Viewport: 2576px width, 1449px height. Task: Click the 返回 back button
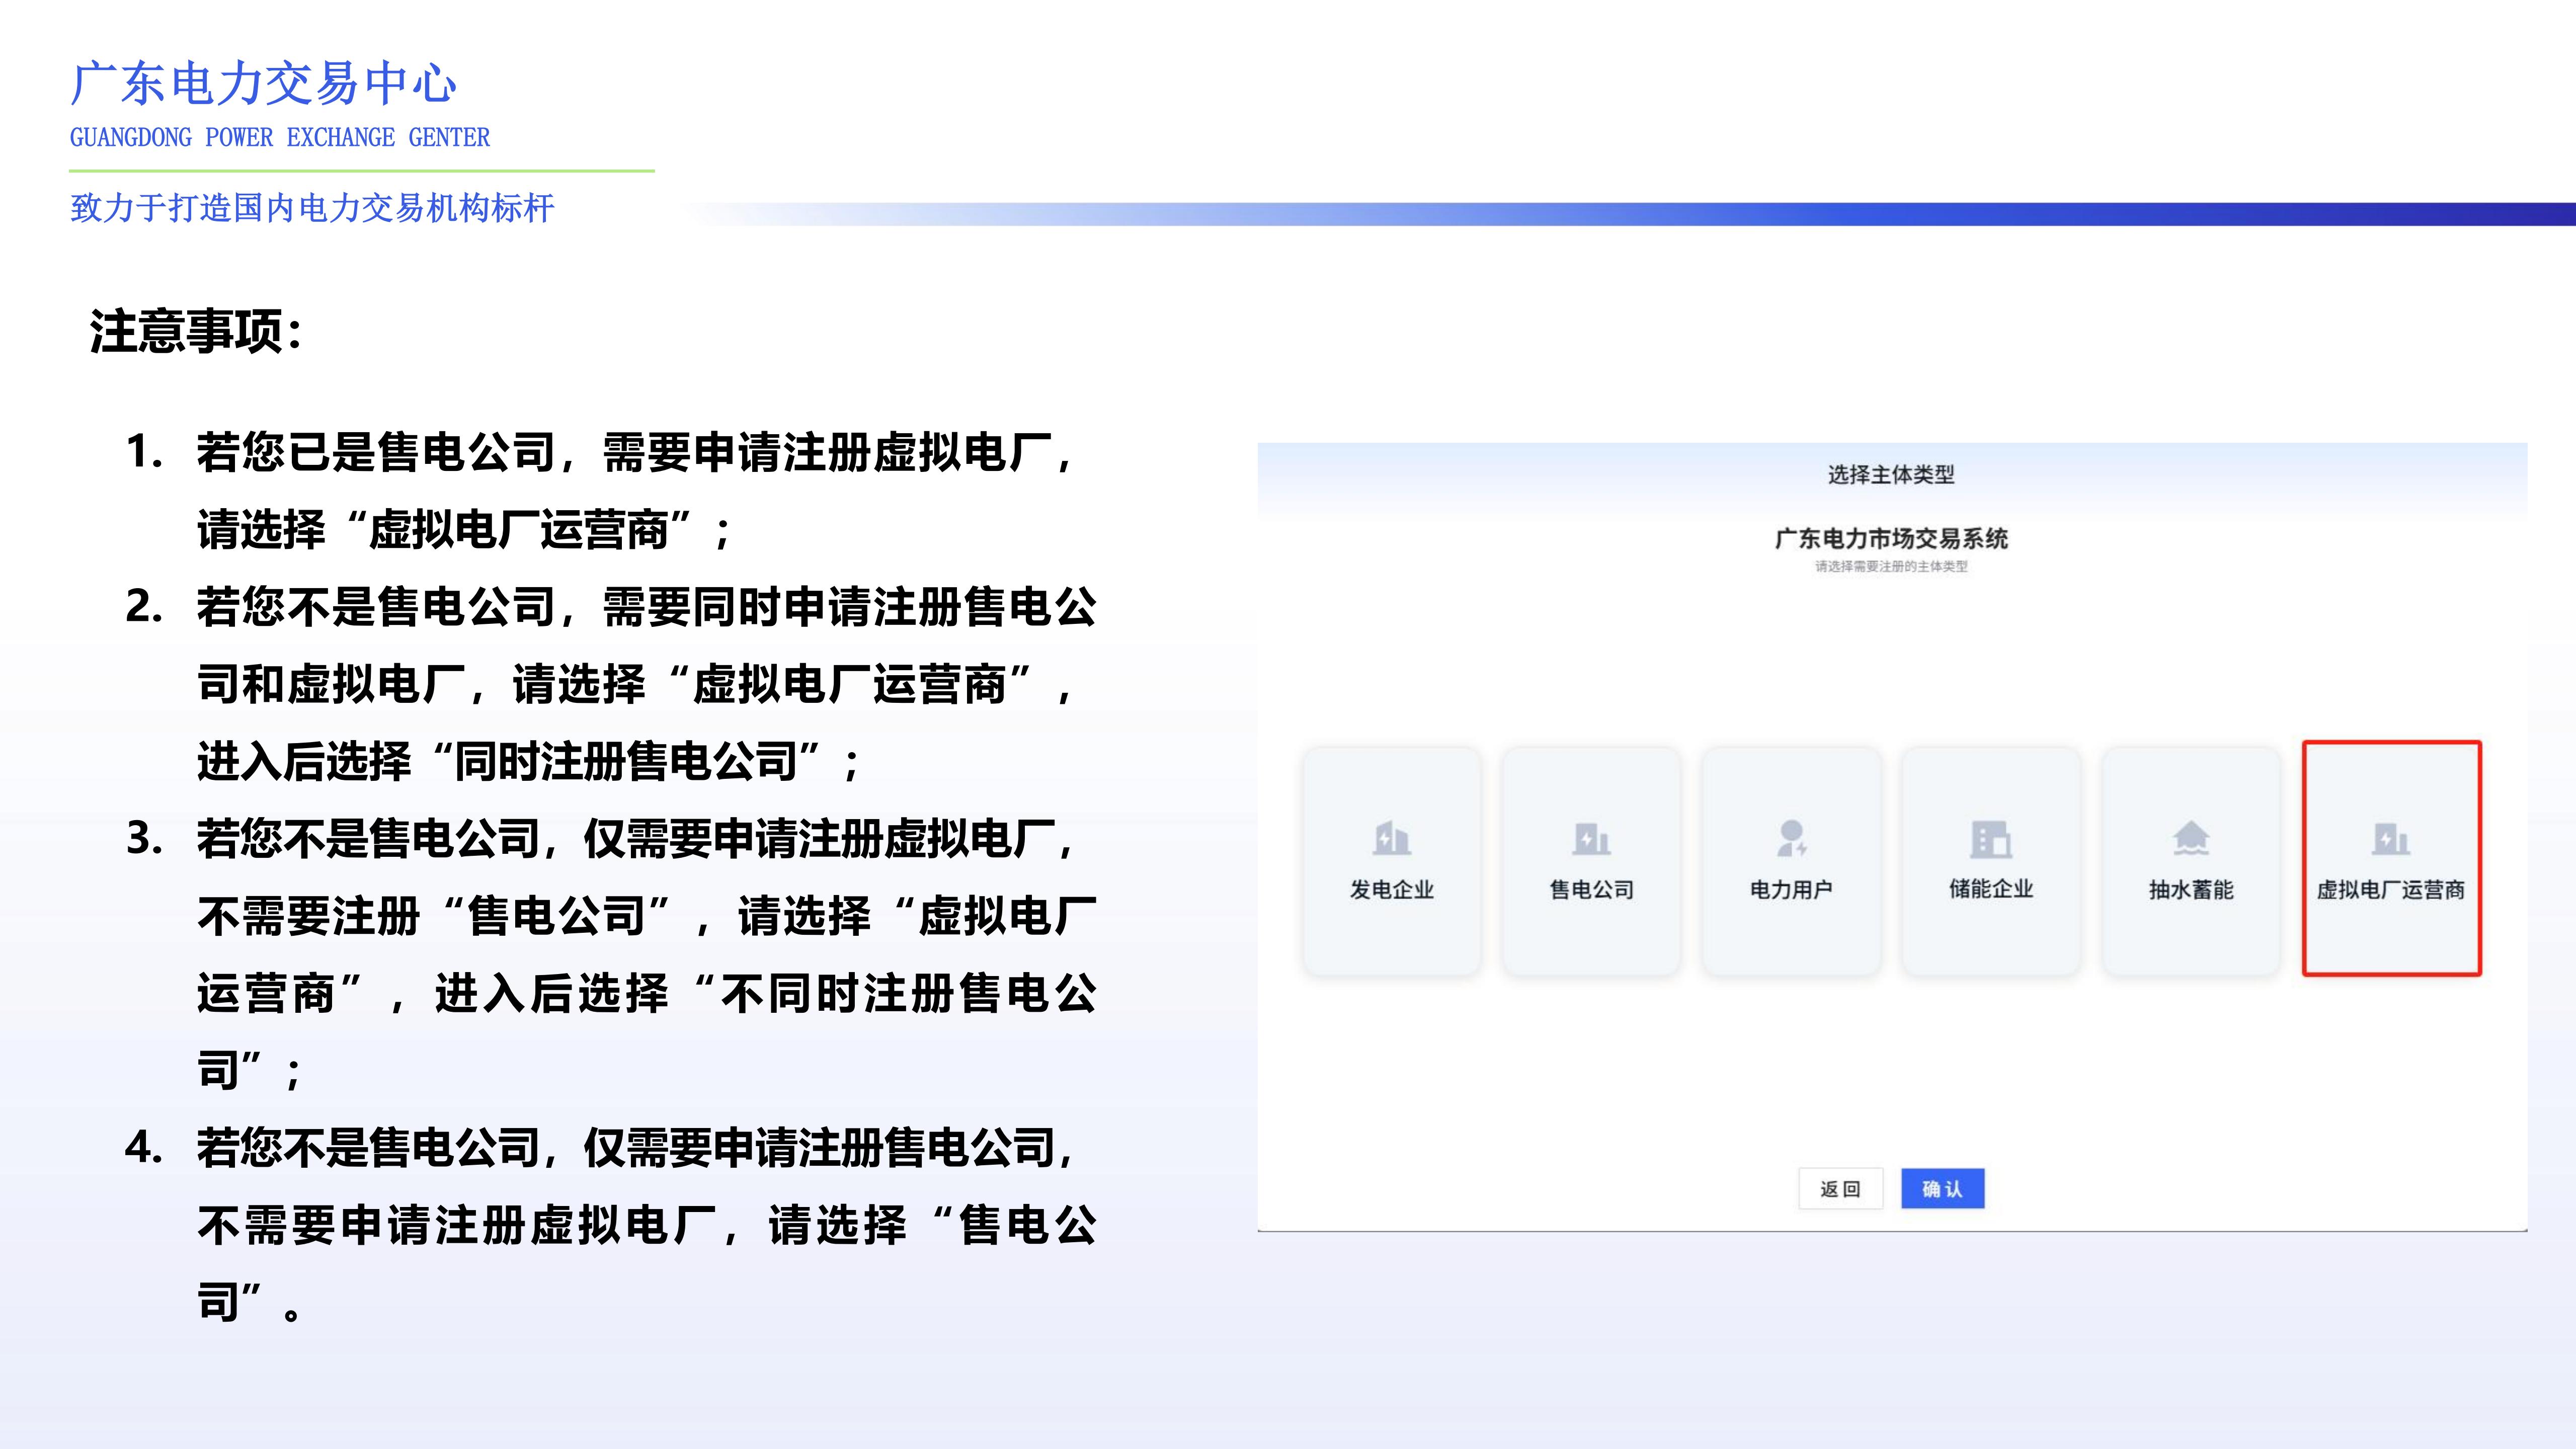(1840, 1189)
